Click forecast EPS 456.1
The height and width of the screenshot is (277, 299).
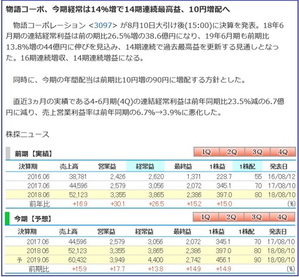coord(223,260)
